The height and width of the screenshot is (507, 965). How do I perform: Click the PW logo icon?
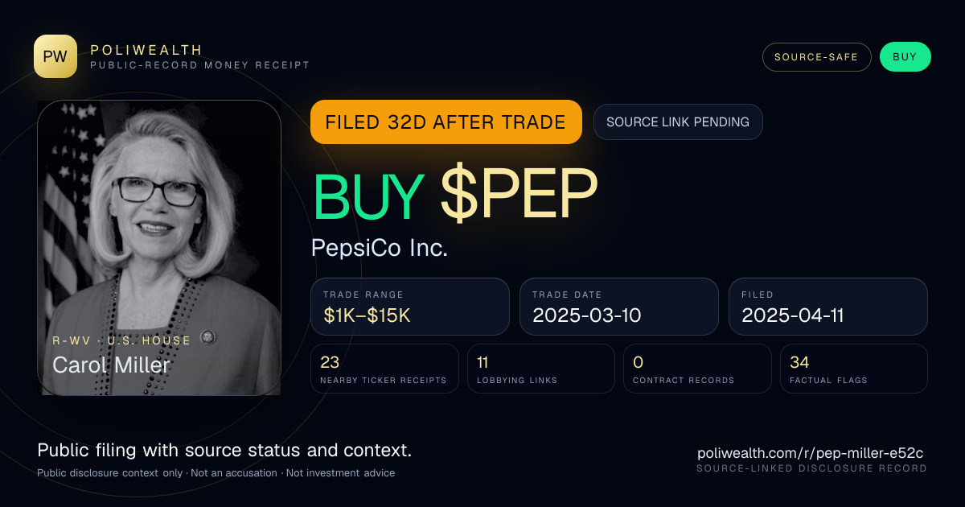coord(55,56)
